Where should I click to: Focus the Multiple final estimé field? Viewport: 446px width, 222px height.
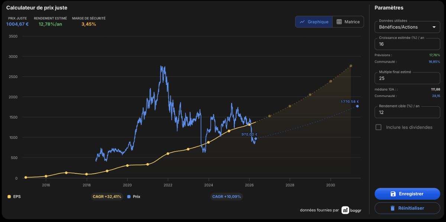click(407, 78)
